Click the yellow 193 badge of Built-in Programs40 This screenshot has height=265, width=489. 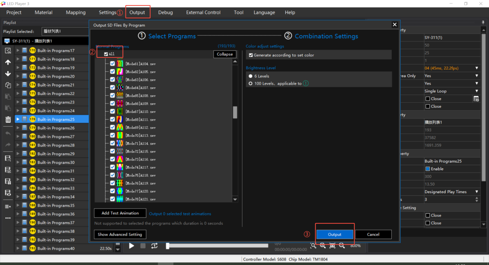click(32, 248)
